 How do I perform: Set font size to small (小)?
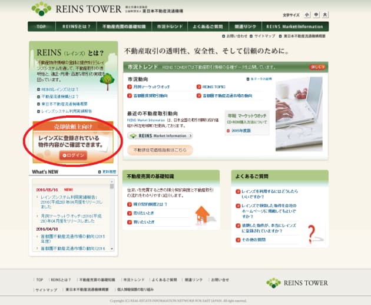307,14
